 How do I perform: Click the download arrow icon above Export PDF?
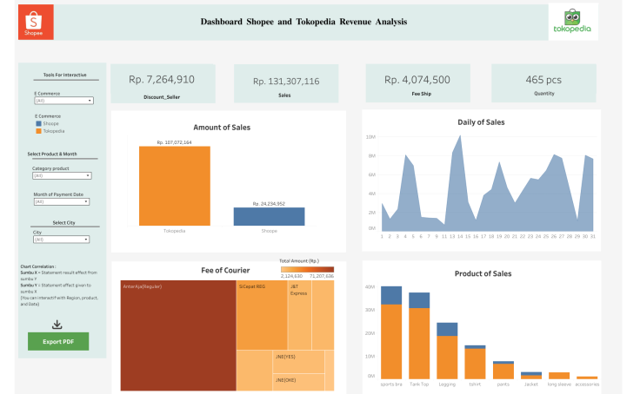click(57, 325)
